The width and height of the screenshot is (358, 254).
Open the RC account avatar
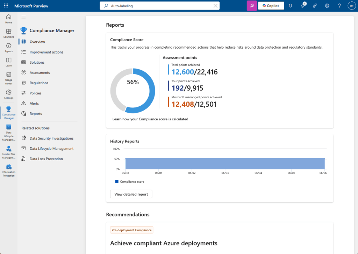coord(352,6)
